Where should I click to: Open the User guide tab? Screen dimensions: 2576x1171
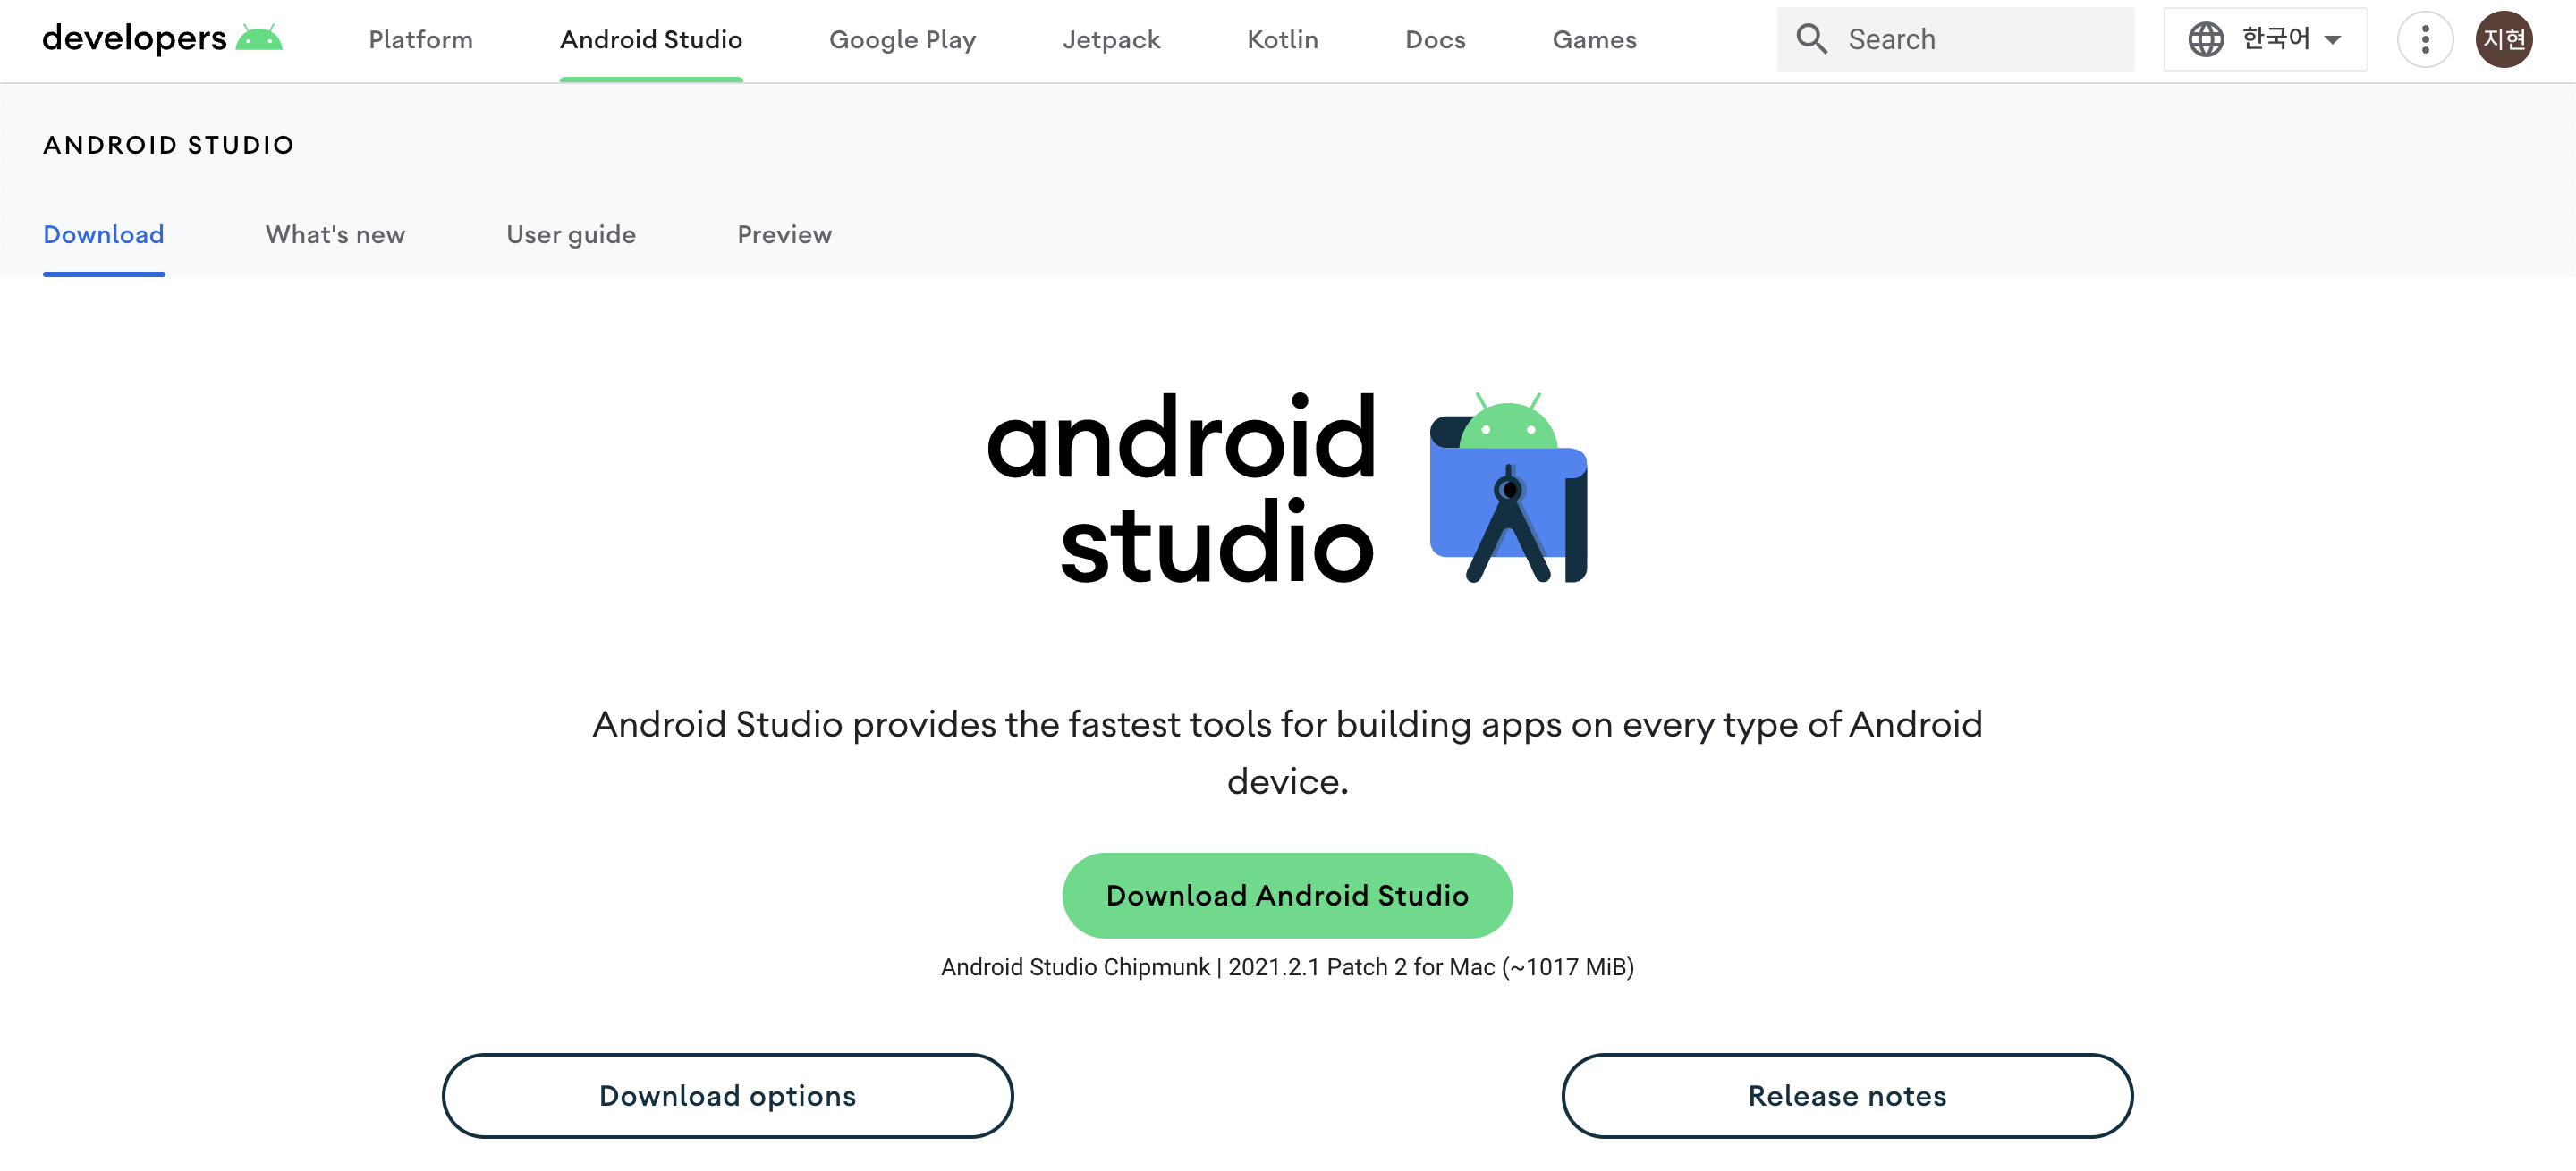(x=570, y=234)
